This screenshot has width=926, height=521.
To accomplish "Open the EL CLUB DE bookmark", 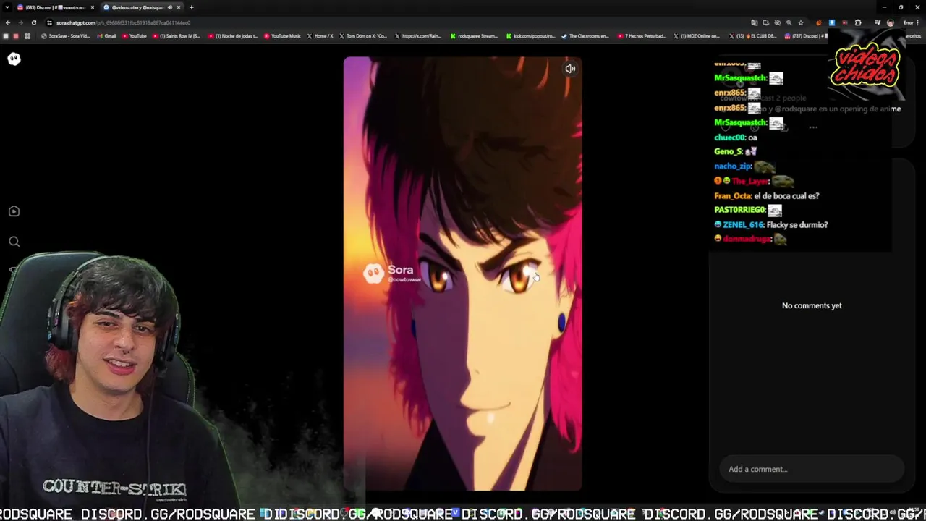I will pos(754,36).
